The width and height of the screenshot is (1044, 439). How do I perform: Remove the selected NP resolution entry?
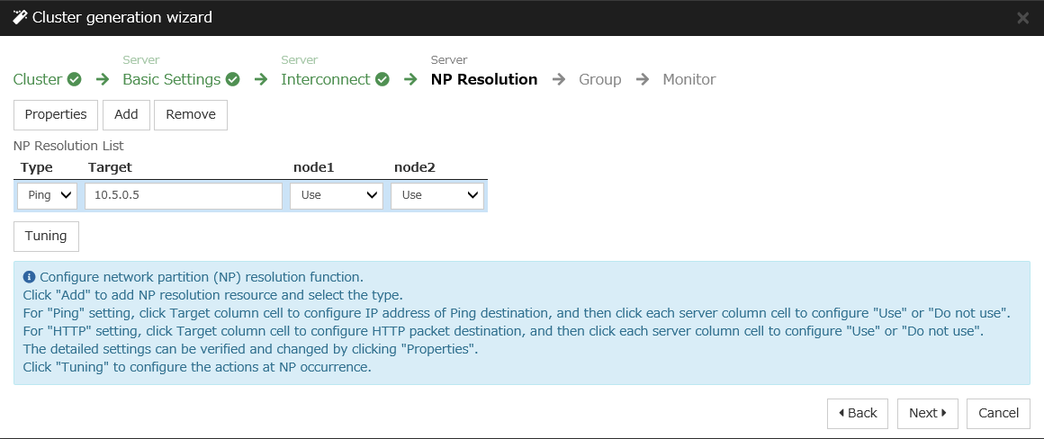(191, 114)
